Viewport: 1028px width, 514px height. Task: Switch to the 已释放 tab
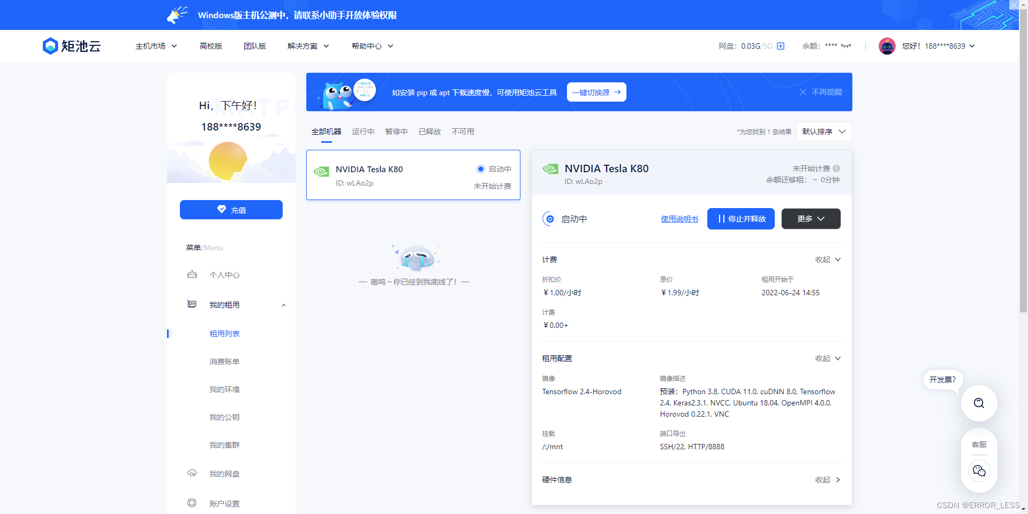(x=429, y=132)
